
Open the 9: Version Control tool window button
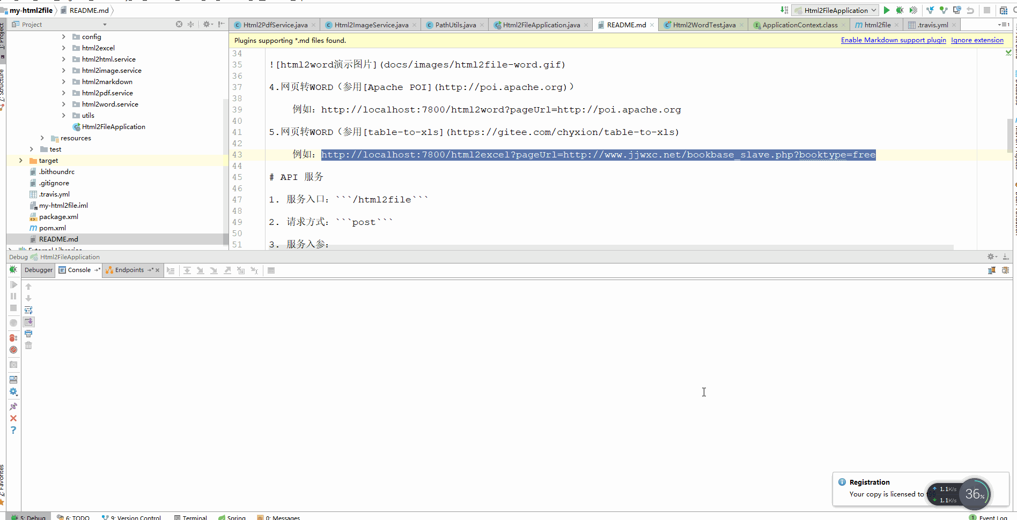click(x=131, y=517)
